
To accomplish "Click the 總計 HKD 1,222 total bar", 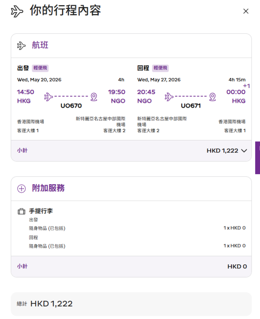I will pyautogui.click(x=131, y=304).
